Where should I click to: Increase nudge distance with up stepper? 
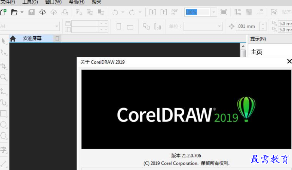point(263,24)
